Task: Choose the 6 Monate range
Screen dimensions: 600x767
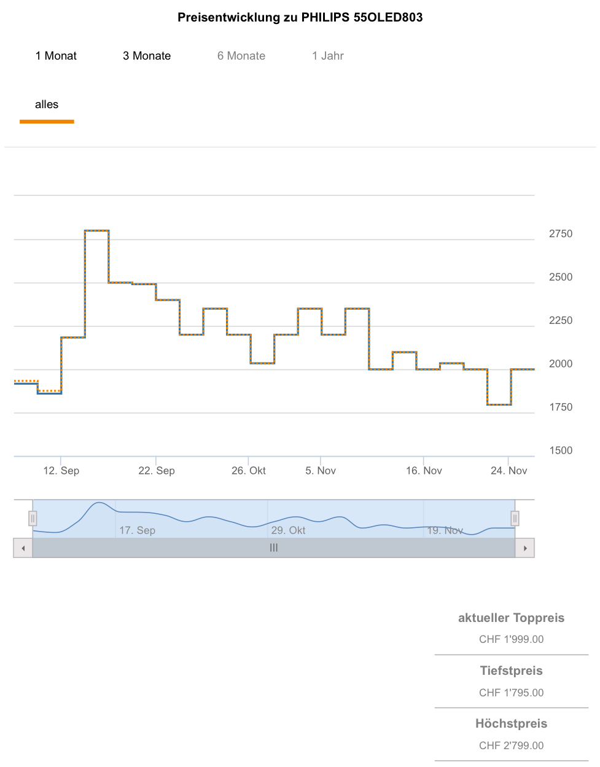Action: pyautogui.click(x=241, y=56)
